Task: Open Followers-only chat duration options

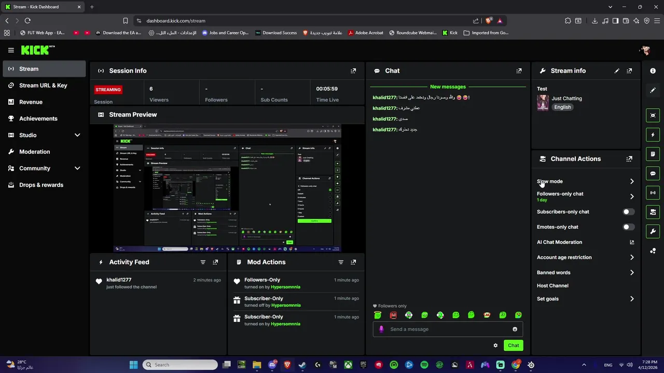Action: [586, 196]
